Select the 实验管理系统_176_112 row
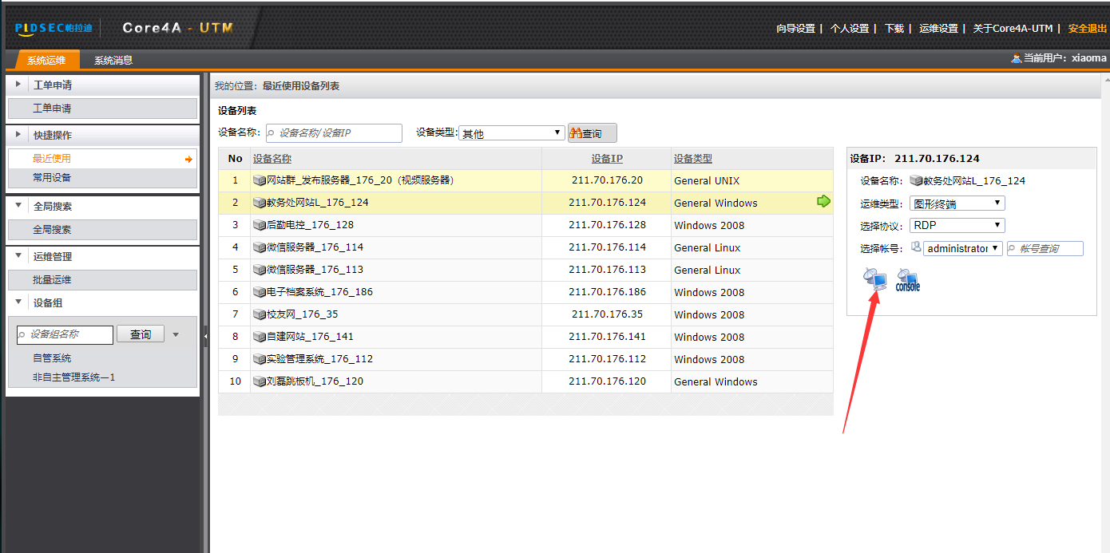 click(x=525, y=359)
